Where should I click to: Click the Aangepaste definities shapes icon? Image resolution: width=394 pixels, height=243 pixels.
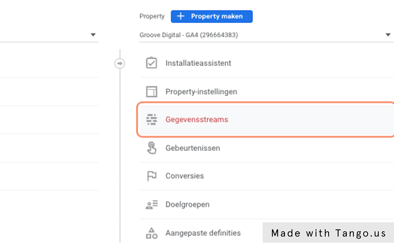pyautogui.click(x=151, y=233)
